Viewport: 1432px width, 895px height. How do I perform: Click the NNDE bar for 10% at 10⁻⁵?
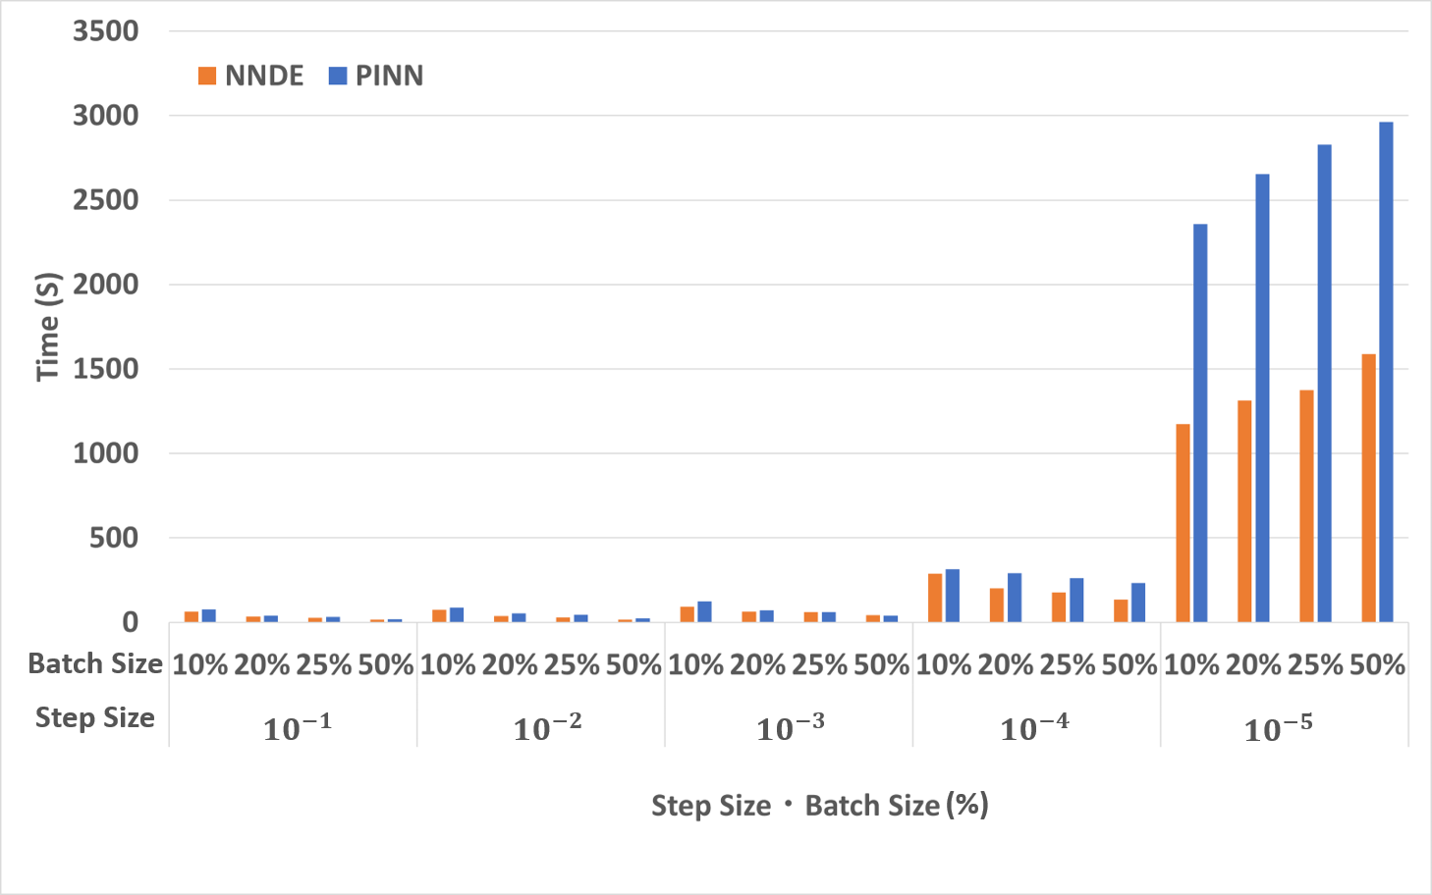pos(1183,523)
